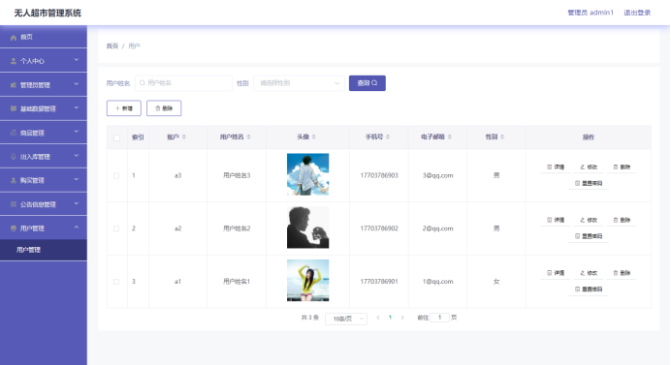Viewport: 671px width, 365px height.
Task: Click 修改 for user a2
Action: click(x=589, y=220)
